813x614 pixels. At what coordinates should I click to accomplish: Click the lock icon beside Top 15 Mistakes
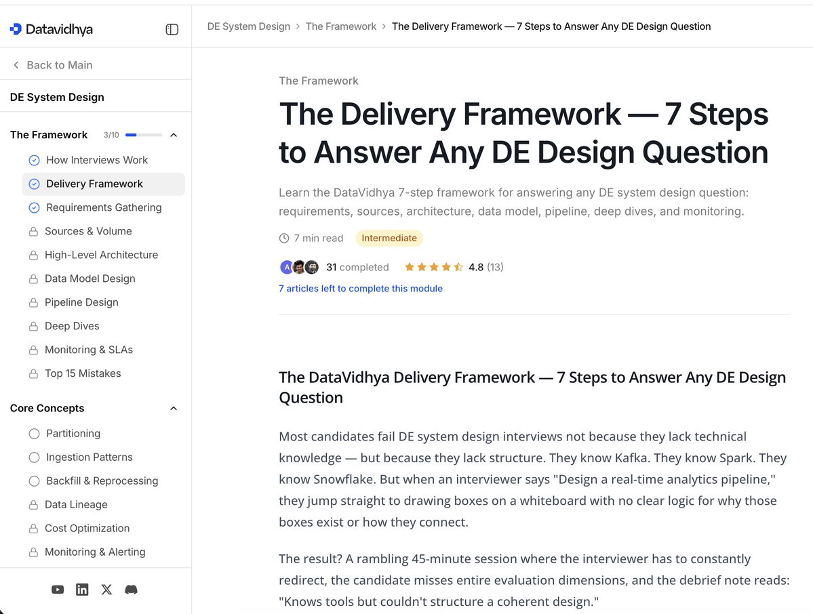tap(33, 373)
